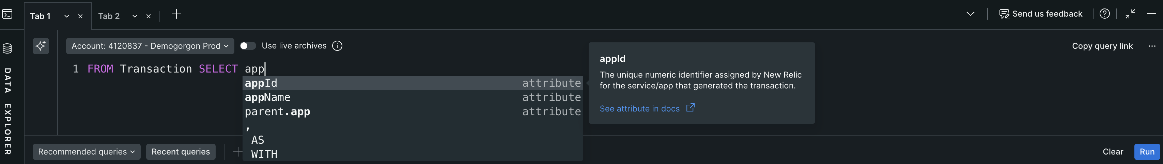Open the See attribute in docs link
Image resolution: width=1163 pixels, height=164 pixels.
click(x=639, y=109)
